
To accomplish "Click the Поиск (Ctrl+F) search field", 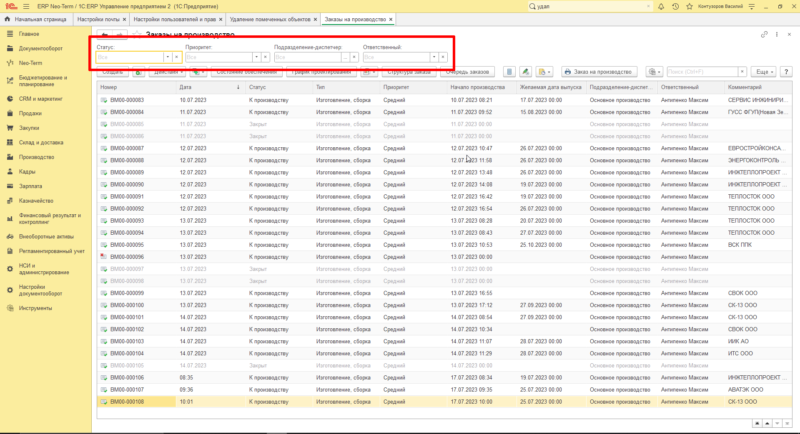I will [702, 72].
